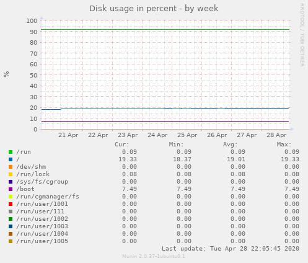Click the /run/user/1001 legend label
308x263 pixels.
(42, 204)
